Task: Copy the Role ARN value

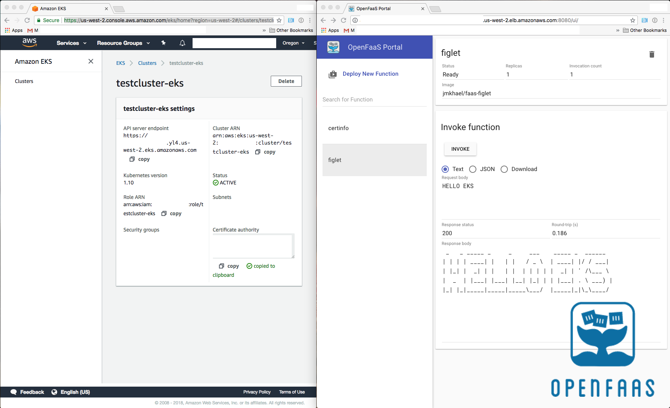Action: click(172, 213)
